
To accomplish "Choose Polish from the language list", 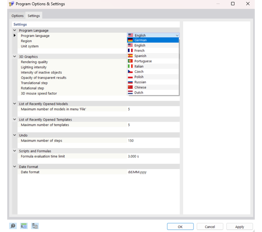I will click(153, 77).
